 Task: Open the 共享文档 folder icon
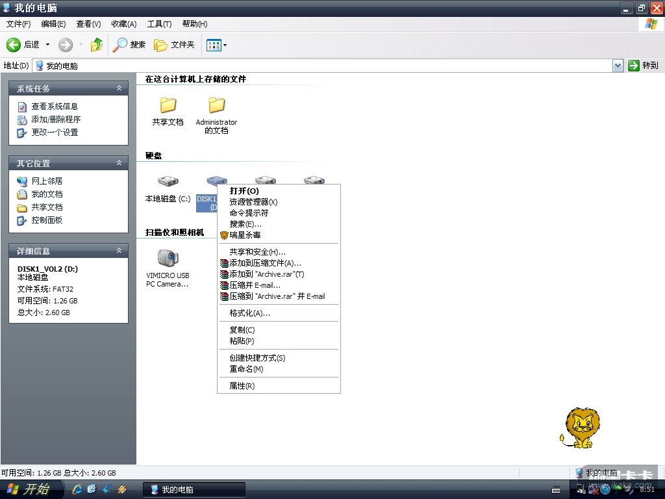coord(168,106)
